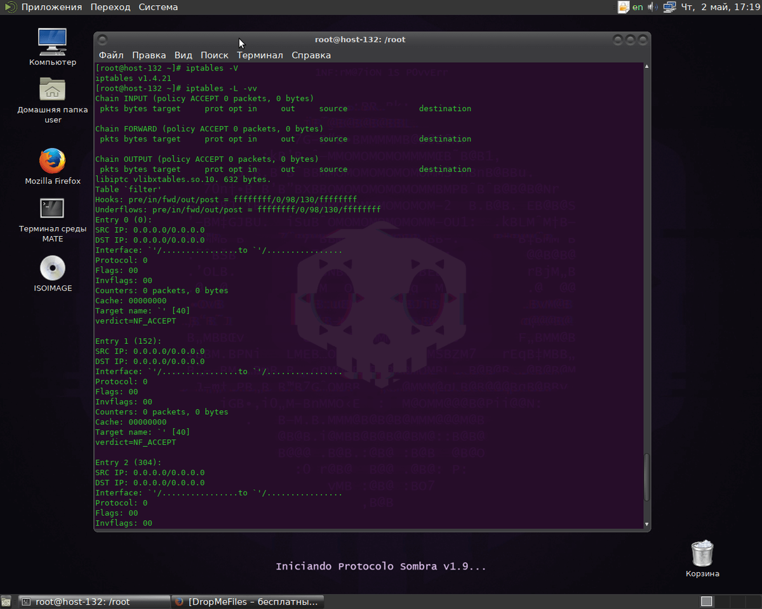This screenshot has height=609, width=762.
Task: Open the terminal window menu circle button
Action: pyautogui.click(x=104, y=39)
